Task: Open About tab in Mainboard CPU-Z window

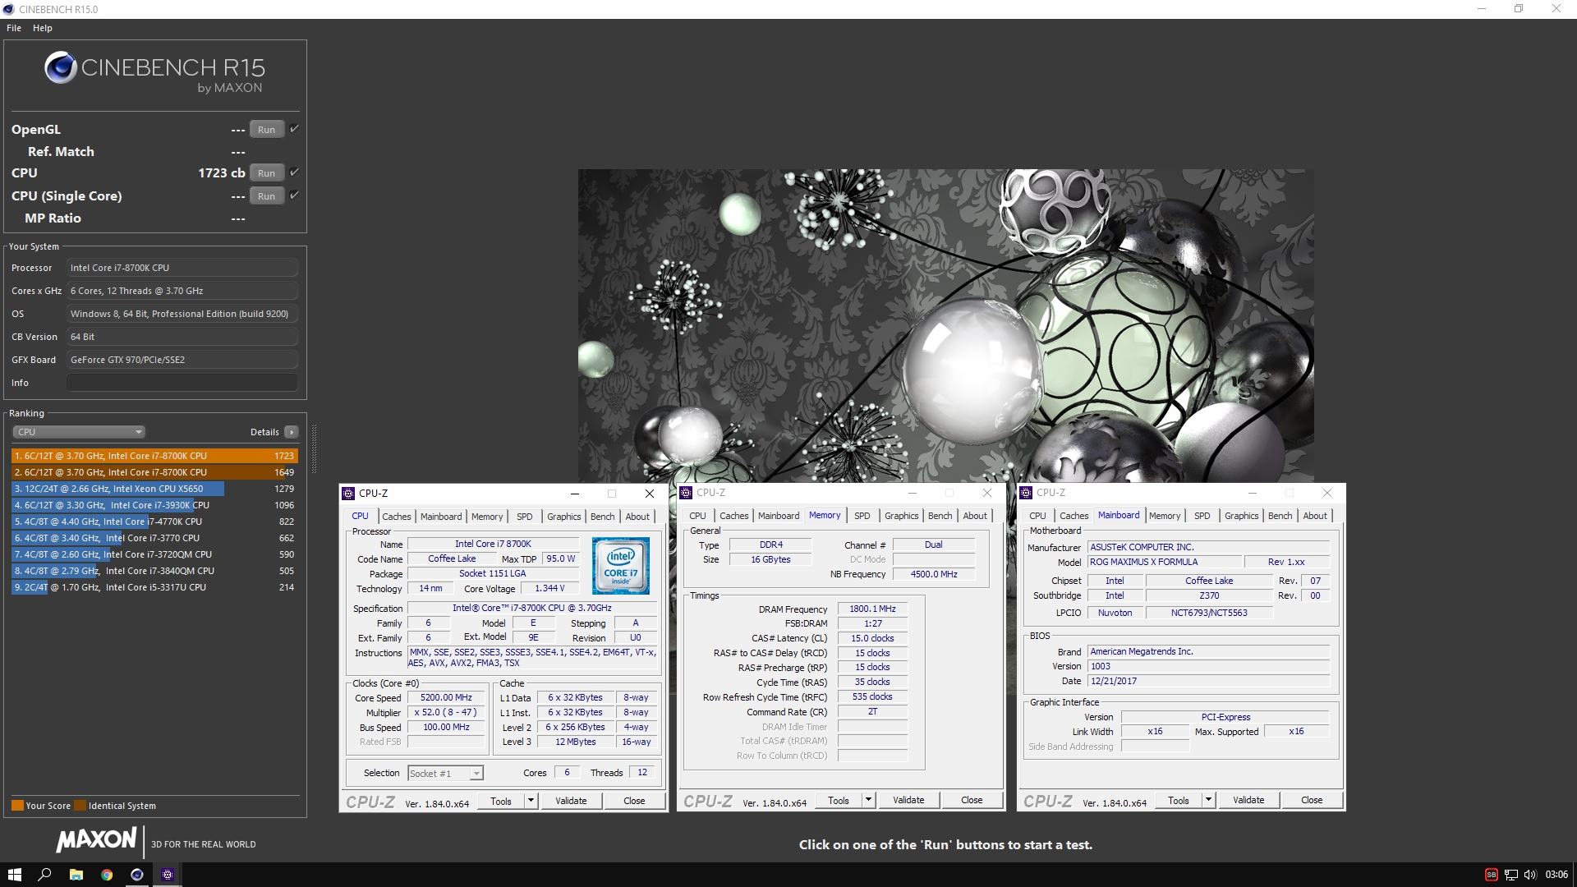Action: [1314, 516]
